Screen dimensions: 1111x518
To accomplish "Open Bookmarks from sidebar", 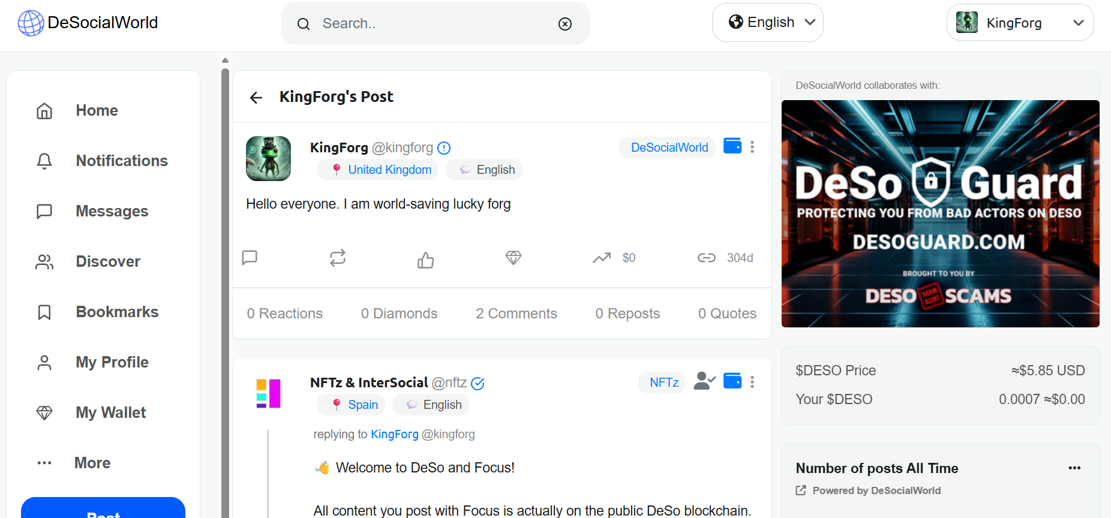I will coord(117,312).
